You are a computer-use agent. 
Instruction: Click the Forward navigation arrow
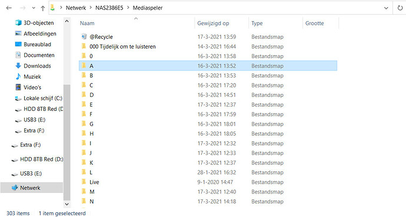23,8
